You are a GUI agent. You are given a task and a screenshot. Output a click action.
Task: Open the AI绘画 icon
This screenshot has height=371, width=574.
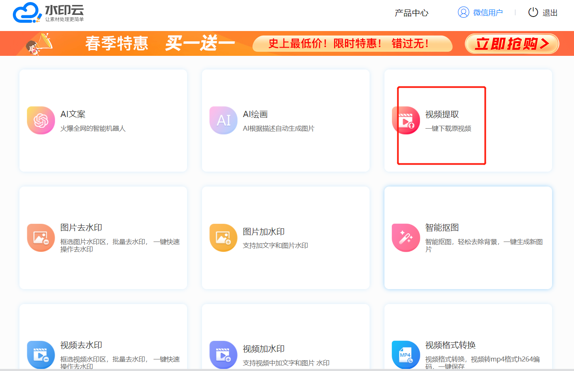(223, 120)
